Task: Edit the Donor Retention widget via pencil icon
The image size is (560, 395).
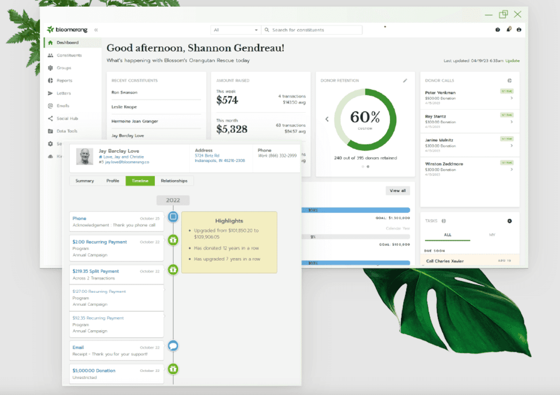Action: [406, 80]
